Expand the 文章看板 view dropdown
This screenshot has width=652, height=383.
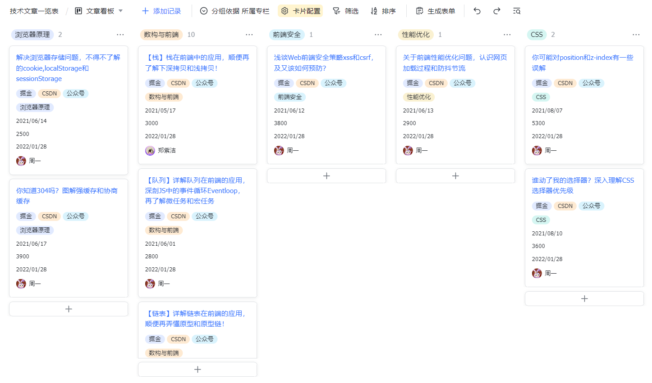tap(99, 11)
